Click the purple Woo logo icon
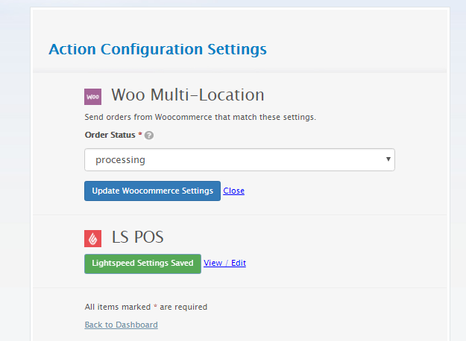Image resolution: width=466 pixels, height=341 pixels. click(92, 97)
